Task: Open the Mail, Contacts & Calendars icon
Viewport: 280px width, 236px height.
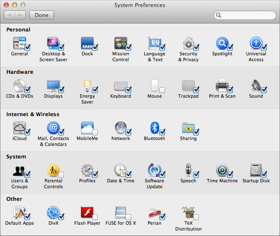Action: (x=53, y=128)
